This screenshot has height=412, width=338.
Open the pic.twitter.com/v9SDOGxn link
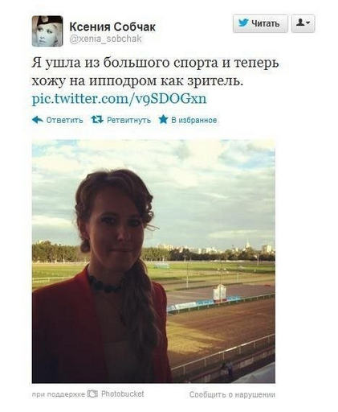[x=120, y=99]
